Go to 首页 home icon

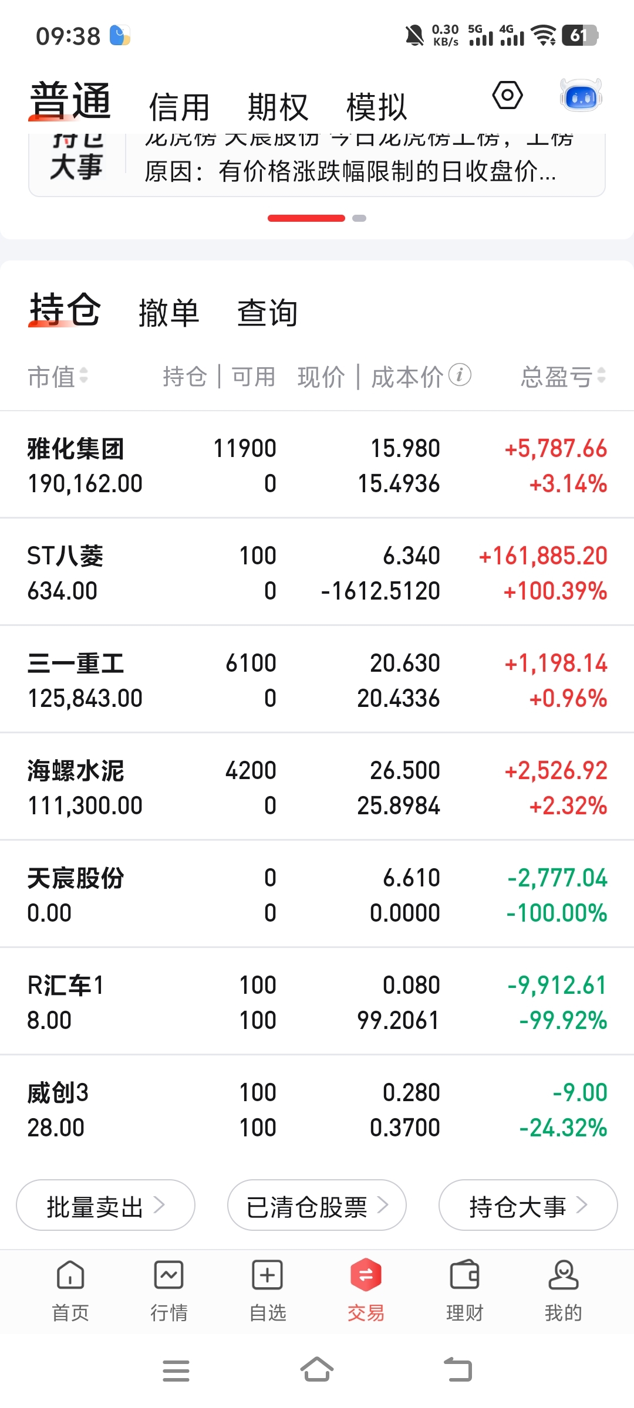pyautogui.click(x=70, y=1275)
